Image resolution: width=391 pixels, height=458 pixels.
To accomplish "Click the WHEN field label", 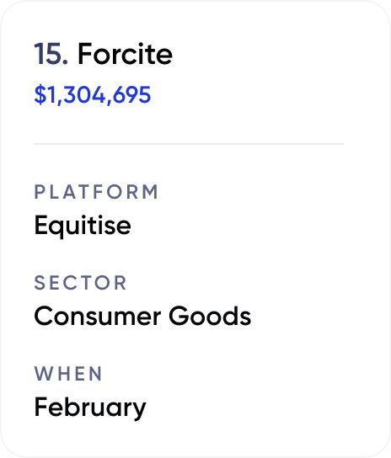I will point(68,374).
